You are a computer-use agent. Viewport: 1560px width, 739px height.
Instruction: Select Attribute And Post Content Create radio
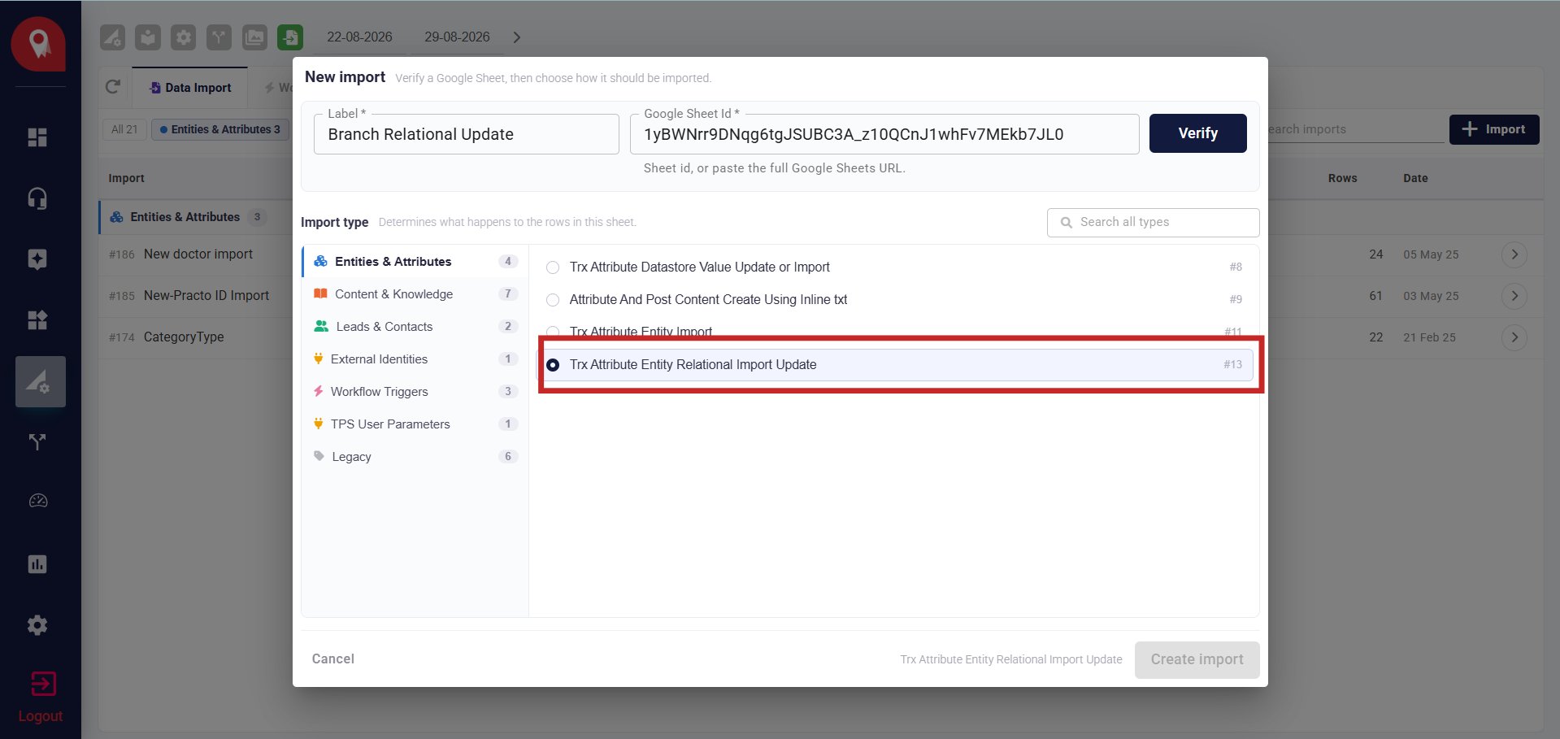coord(553,300)
